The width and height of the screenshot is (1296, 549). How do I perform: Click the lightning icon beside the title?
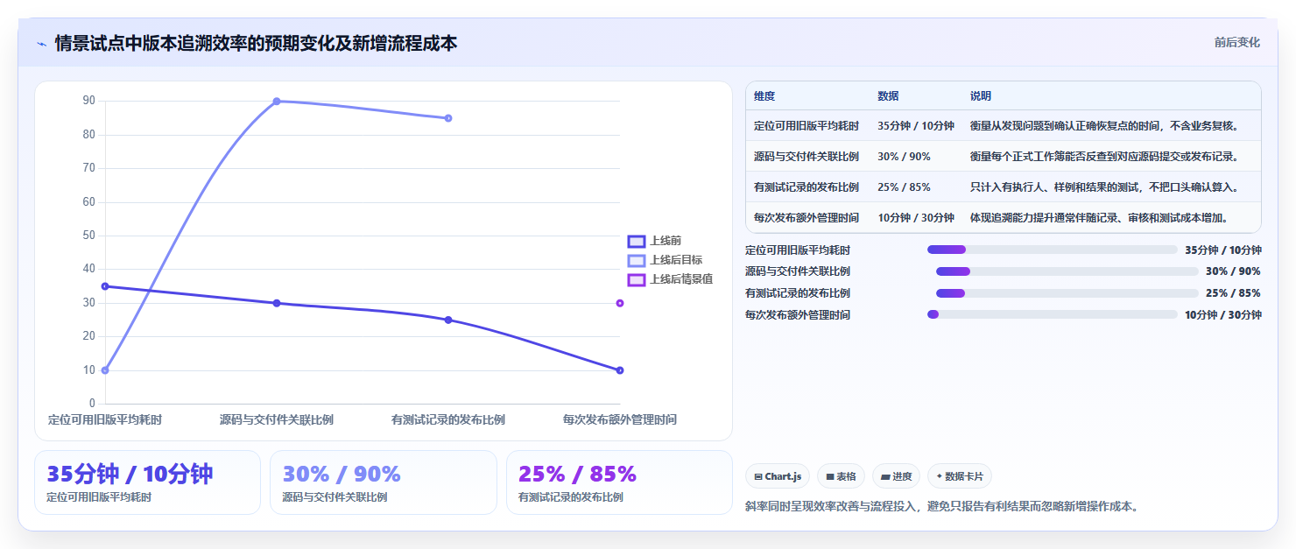click(x=41, y=43)
